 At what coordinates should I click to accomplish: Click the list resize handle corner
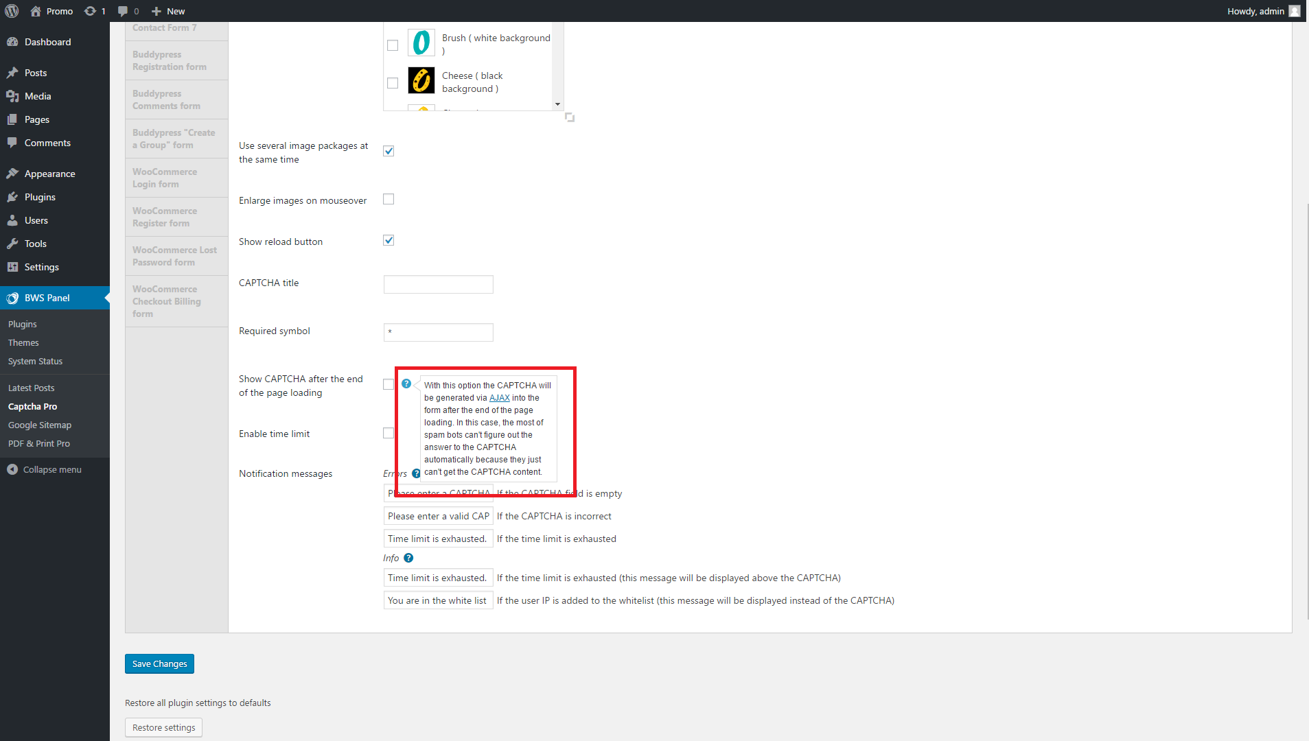569,117
